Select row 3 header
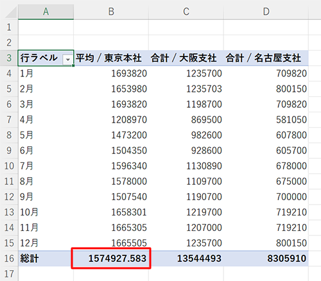321x281 pixels. (9, 58)
